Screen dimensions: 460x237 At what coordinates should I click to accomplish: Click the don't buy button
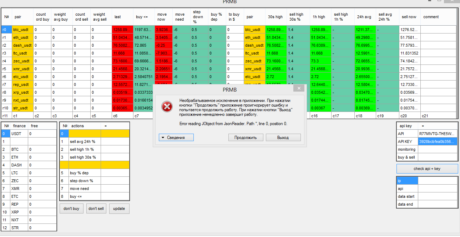[x=71, y=208]
